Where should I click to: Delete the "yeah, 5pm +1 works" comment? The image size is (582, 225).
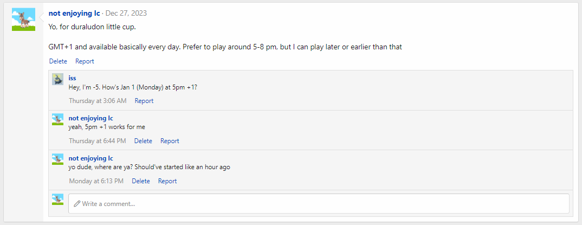[143, 141]
